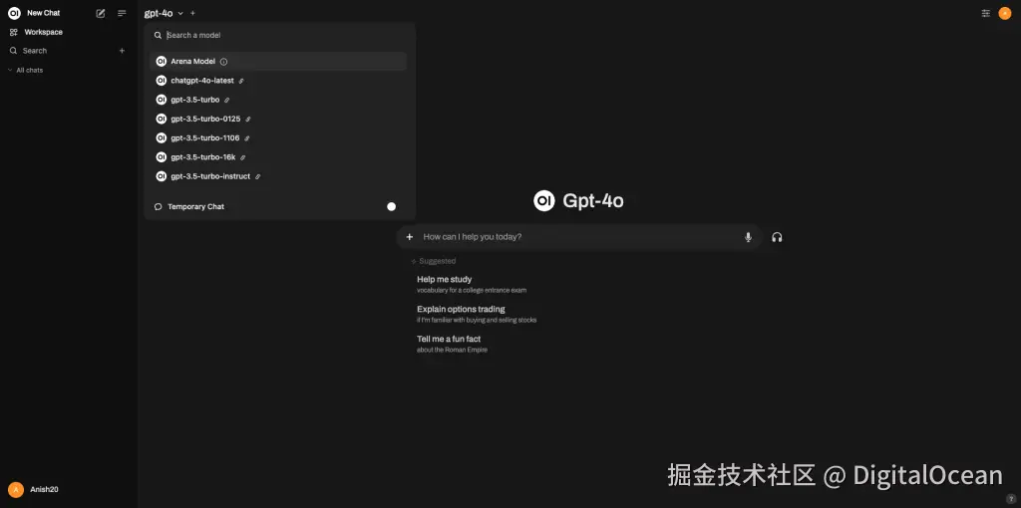Click link icon next to chatgpt-4o-latest
Screen dimensions: 1021x508
pyautogui.click(x=241, y=82)
